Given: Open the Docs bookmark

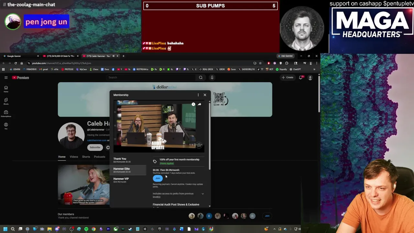Looking at the screenshot, I should (105, 69).
